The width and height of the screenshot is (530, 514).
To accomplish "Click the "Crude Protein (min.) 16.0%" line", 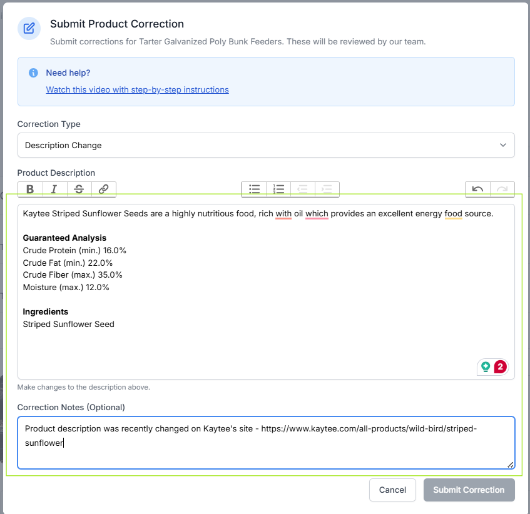I will tap(74, 251).
